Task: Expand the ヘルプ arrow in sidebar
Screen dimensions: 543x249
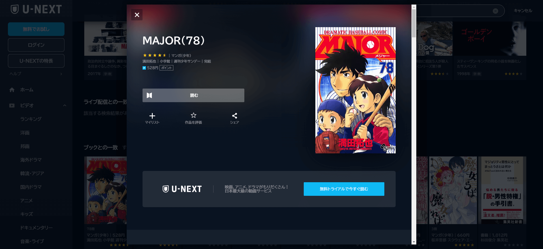Action: 61,74
